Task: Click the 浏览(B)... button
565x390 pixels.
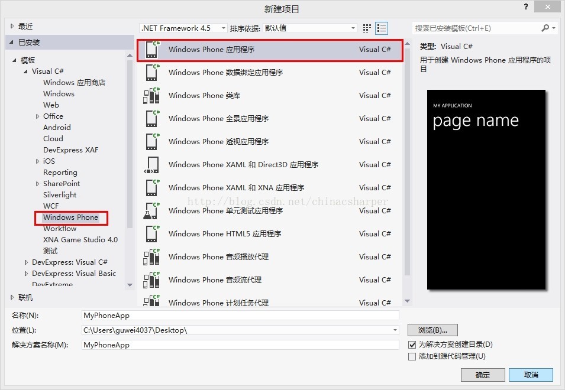Action: 432,330
